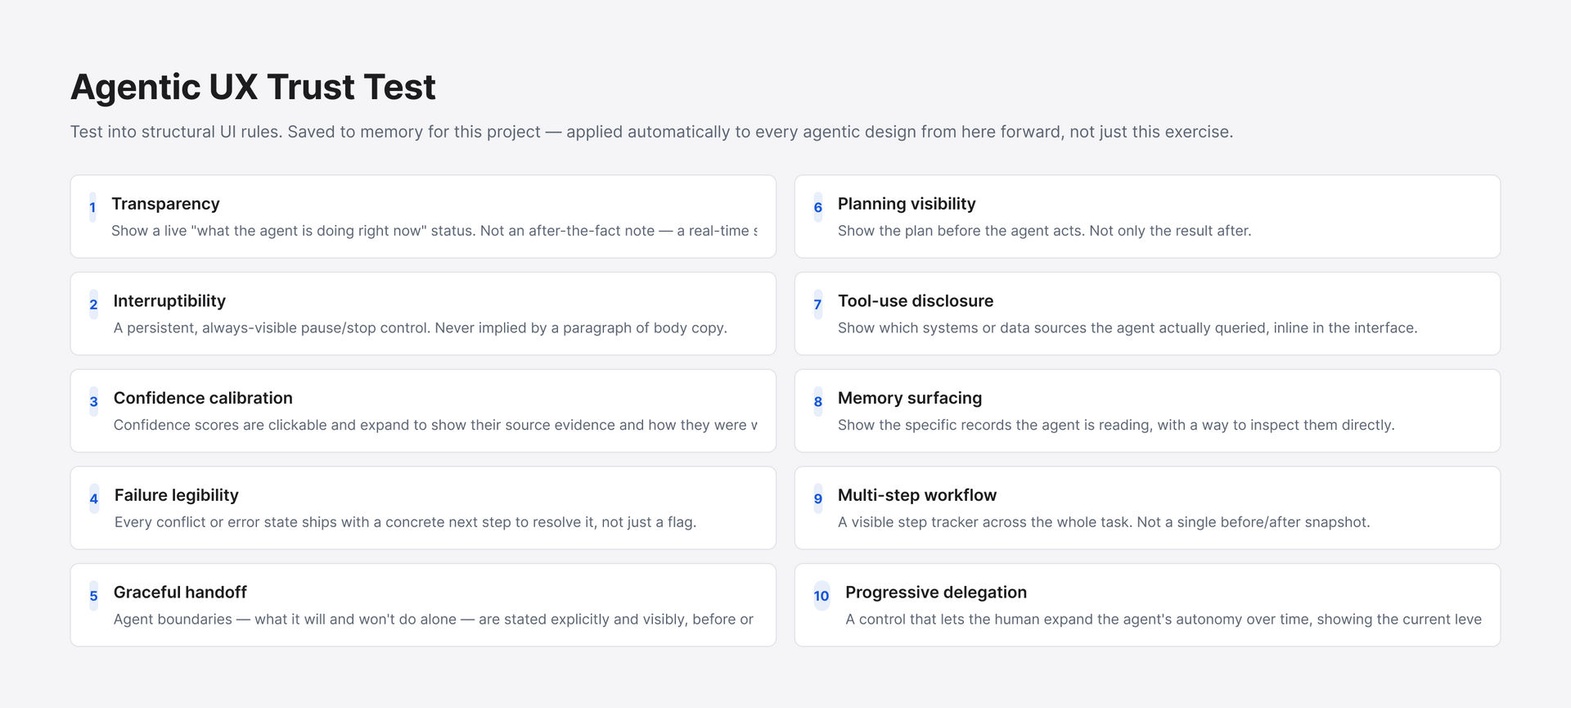Select the Tool-use disclosure title

point(916,300)
